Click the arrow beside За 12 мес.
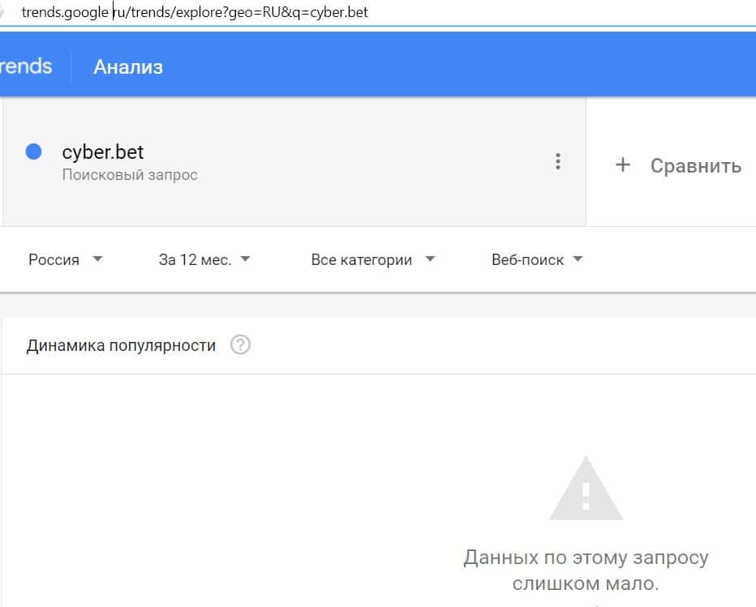756x607 pixels. click(x=246, y=259)
